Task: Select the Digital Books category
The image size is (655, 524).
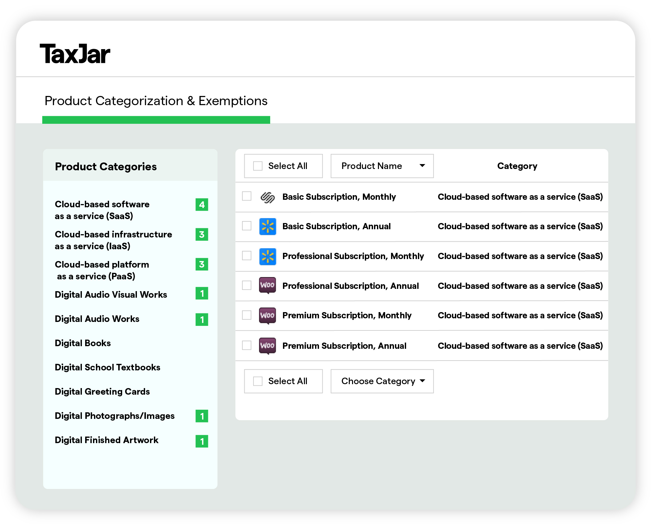Action: pos(83,343)
